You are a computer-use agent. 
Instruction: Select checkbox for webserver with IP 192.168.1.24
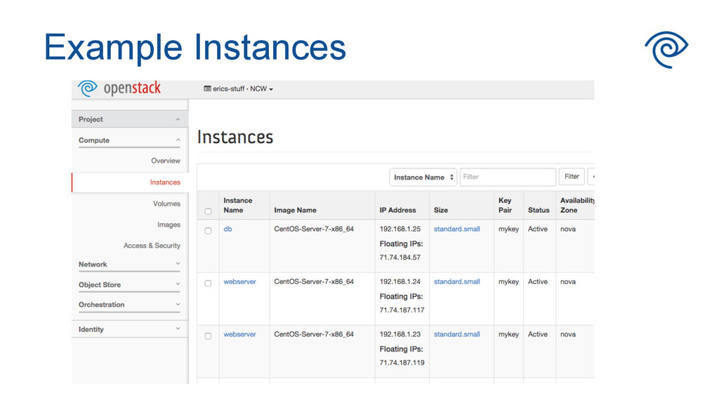coord(208,283)
